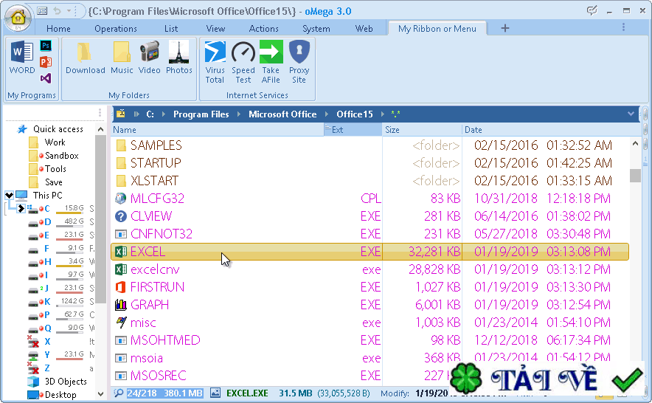Select the Sandbox quick access folder
The image size is (652, 403).
pyautogui.click(x=61, y=156)
